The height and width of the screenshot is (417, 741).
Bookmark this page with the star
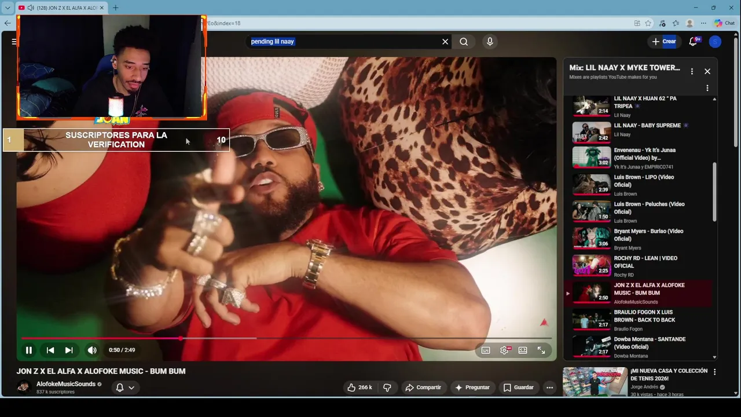point(648,23)
